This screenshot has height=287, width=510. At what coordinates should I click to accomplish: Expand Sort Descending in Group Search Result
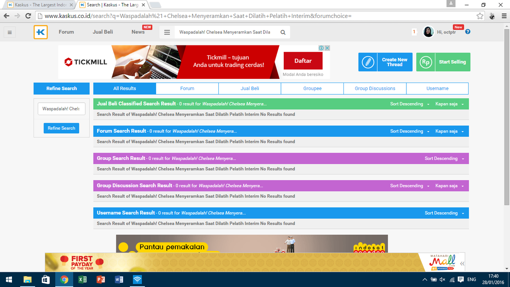[444, 159]
